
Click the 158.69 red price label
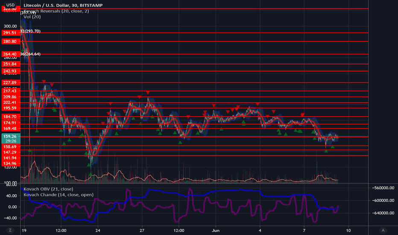click(x=11, y=147)
